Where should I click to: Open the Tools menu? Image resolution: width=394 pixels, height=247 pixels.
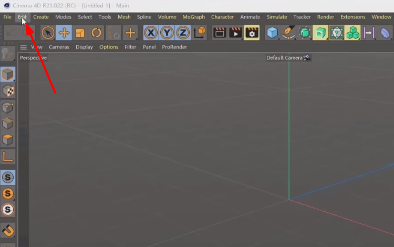(105, 17)
